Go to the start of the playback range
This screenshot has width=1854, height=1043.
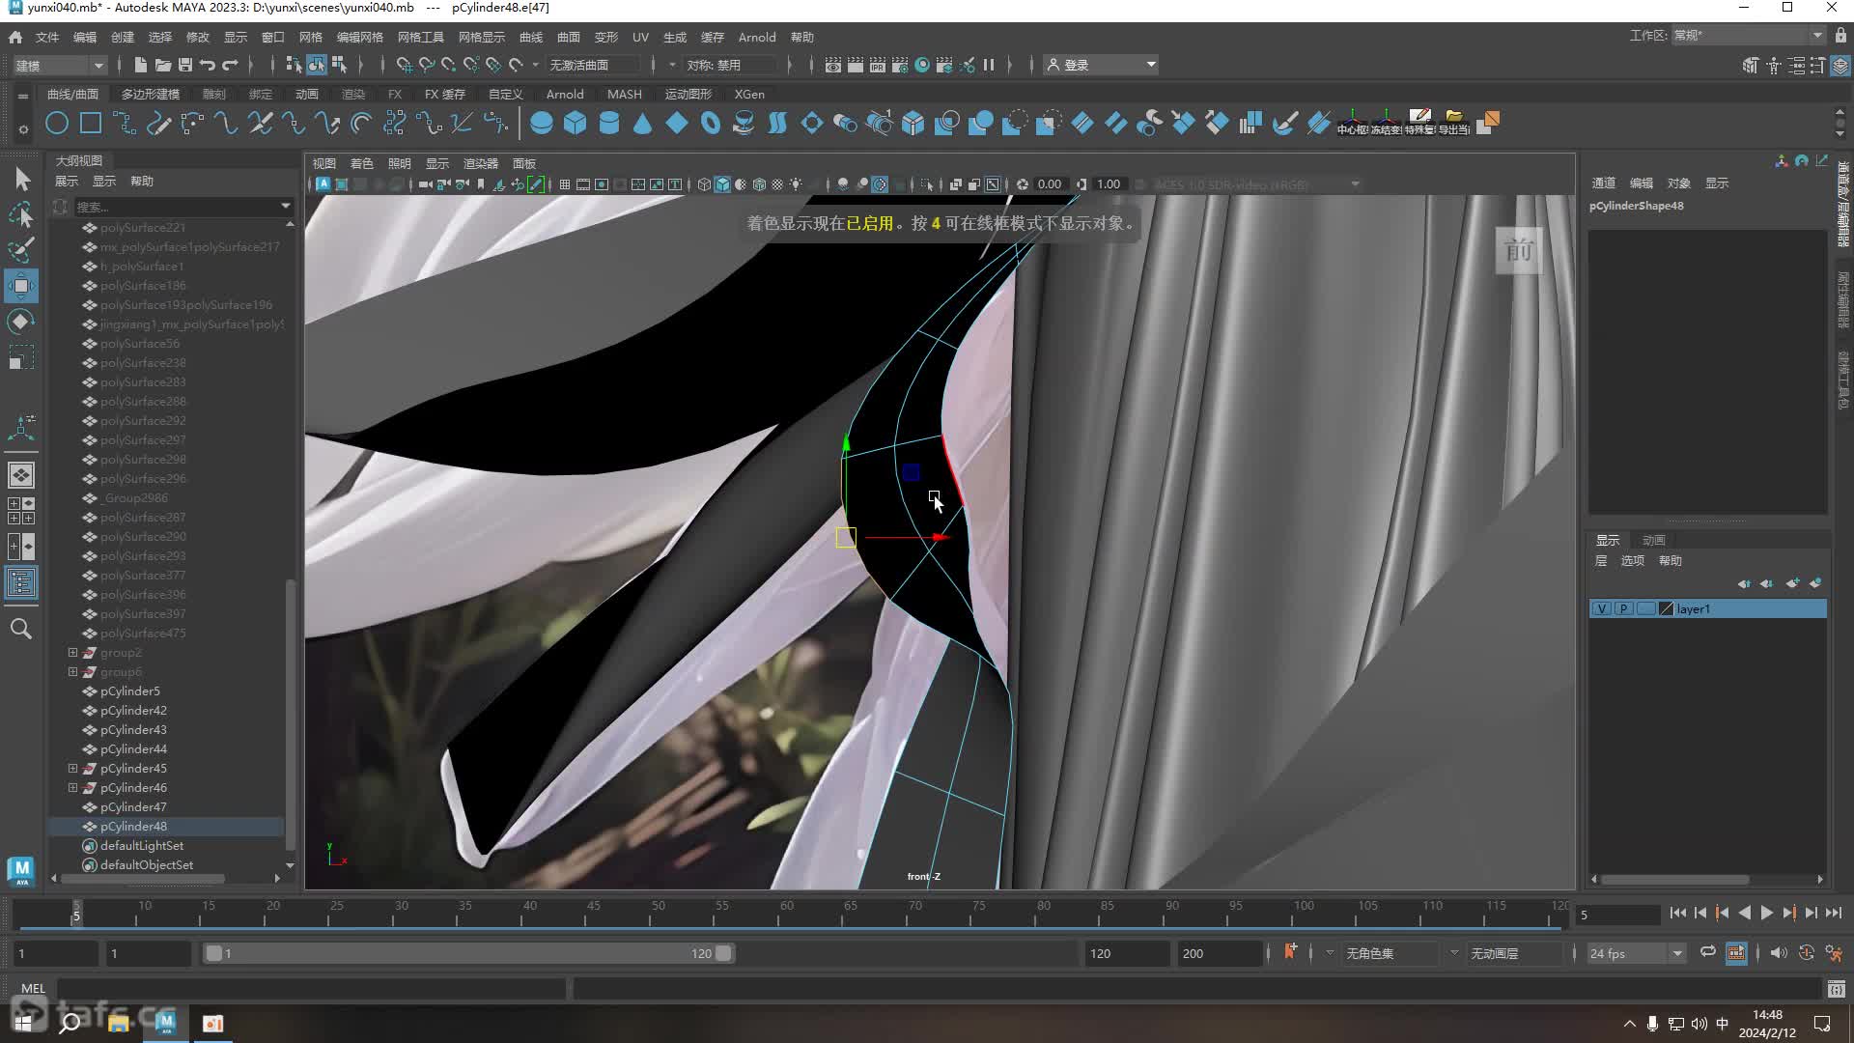[1677, 913]
